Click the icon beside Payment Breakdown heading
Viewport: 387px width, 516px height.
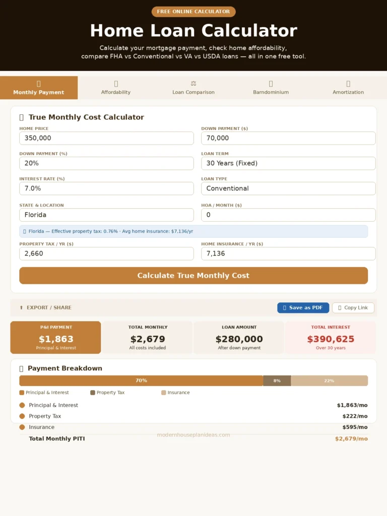pos(21,368)
